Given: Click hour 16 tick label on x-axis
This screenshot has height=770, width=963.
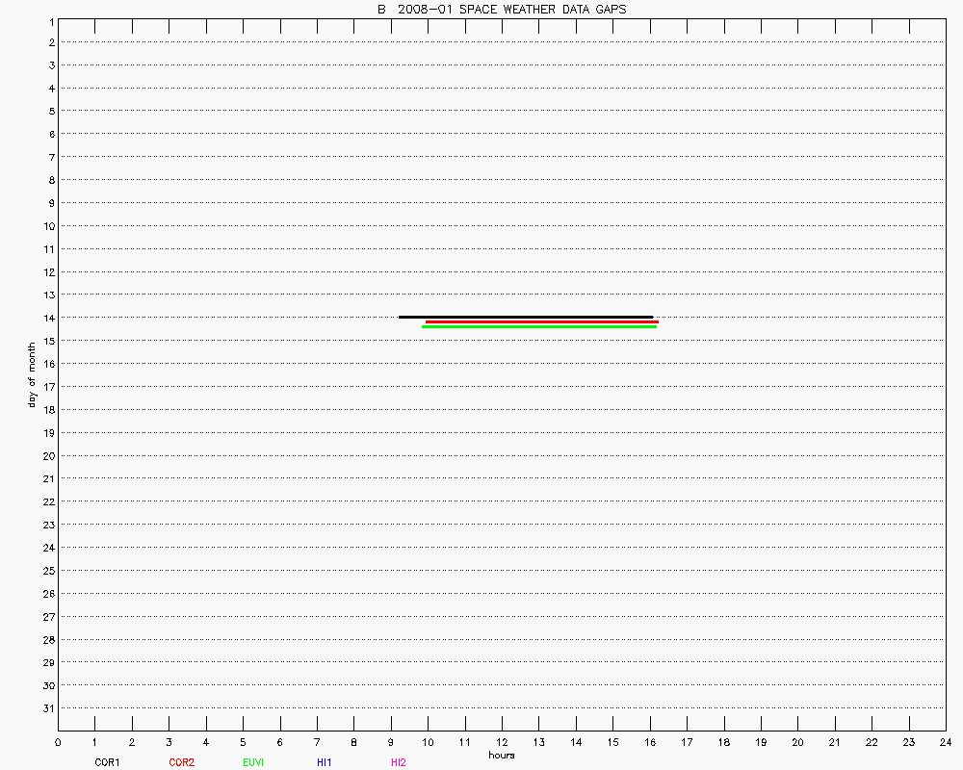Looking at the screenshot, I should coord(650,742).
